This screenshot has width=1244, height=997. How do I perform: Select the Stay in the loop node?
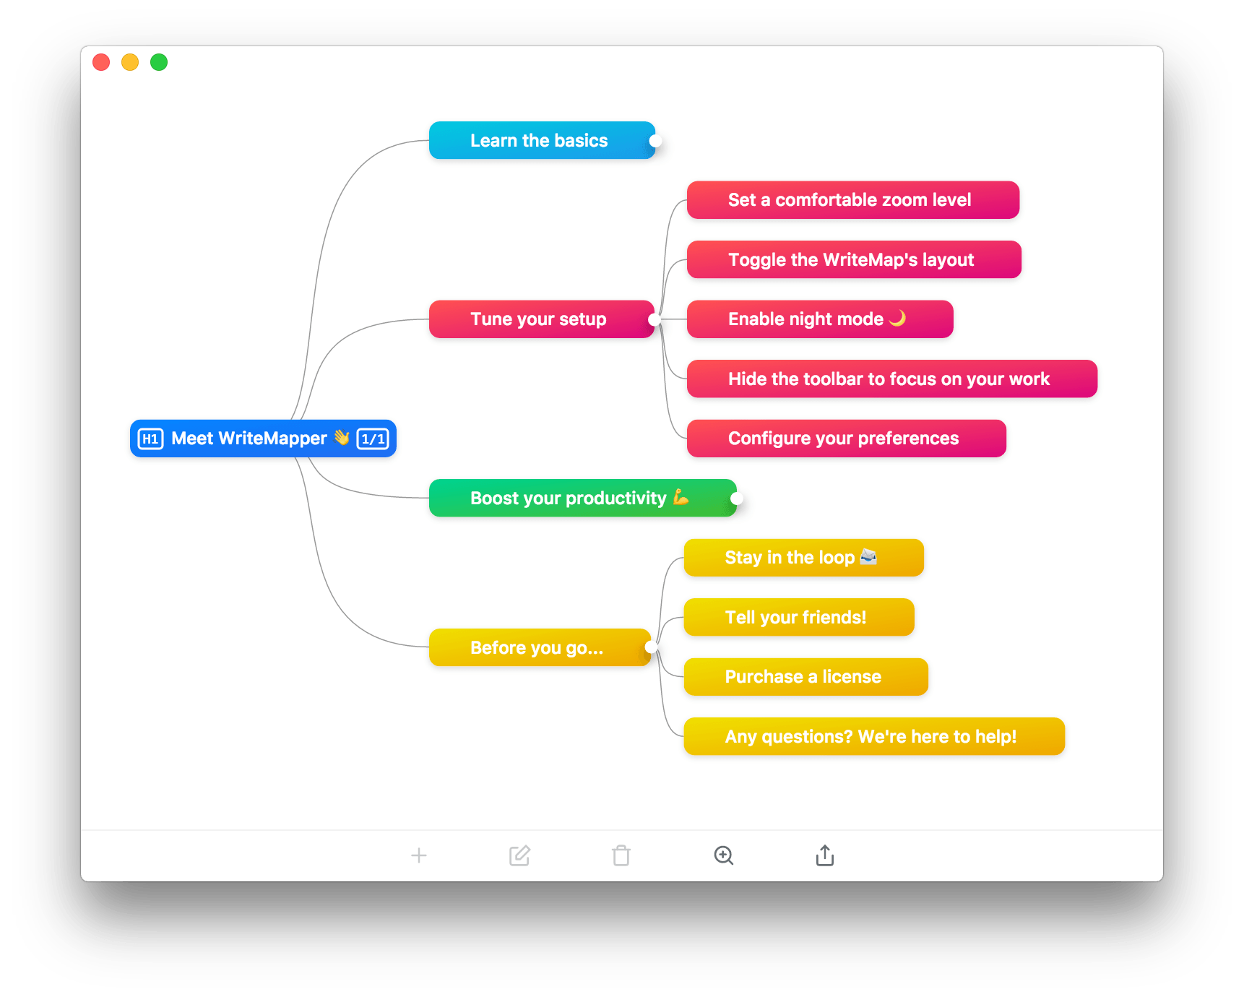pyautogui.click(x=803, y=558)
